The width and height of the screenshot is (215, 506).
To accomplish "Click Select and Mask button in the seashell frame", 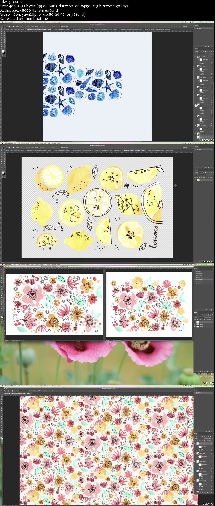I will click(x=65, y=27).
